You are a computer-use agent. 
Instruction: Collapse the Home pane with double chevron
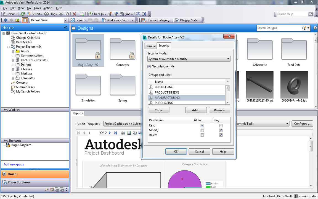click(x=65, y=27)
